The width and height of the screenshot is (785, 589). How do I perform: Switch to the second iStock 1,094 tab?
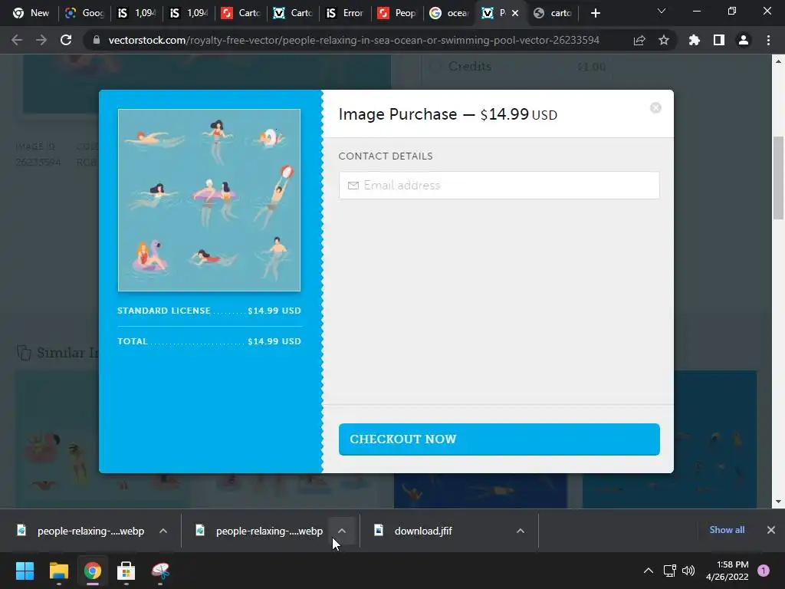click(189, 13)
